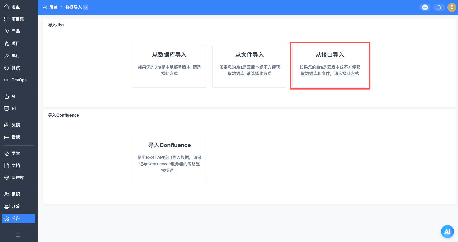Open the notifications bell icon

pos(439,7)
